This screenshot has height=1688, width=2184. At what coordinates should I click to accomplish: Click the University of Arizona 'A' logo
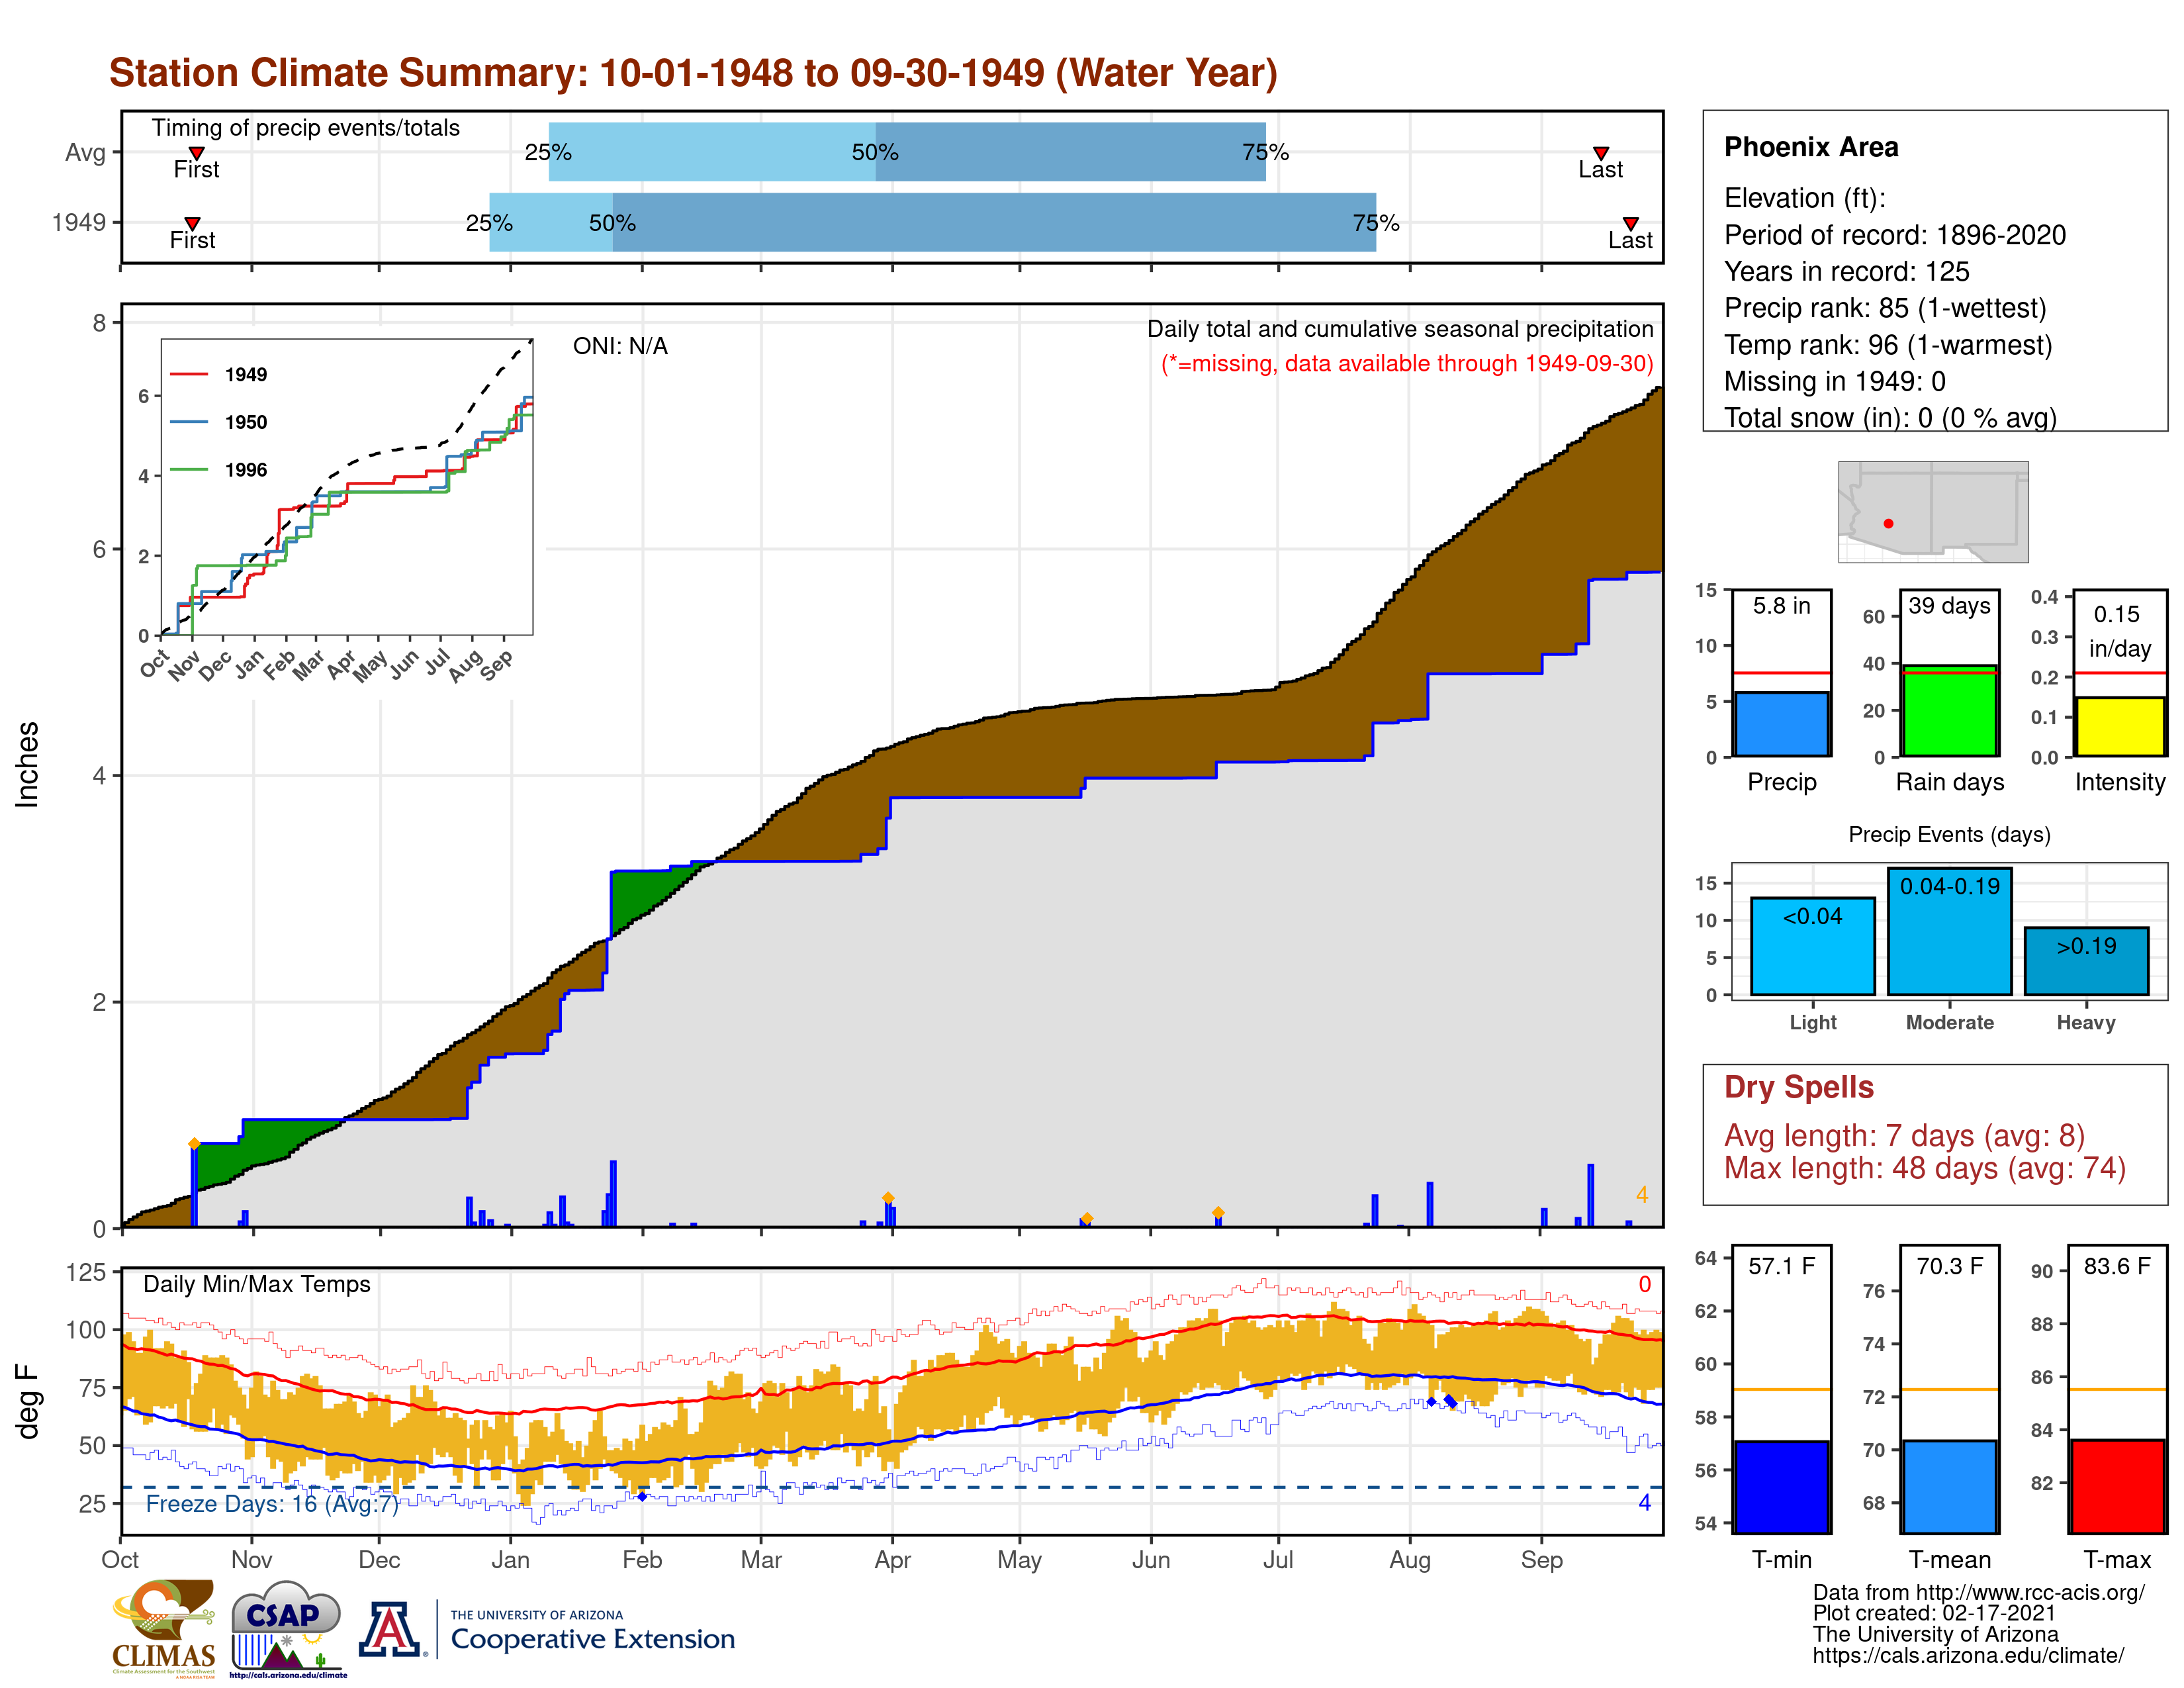391,1630
